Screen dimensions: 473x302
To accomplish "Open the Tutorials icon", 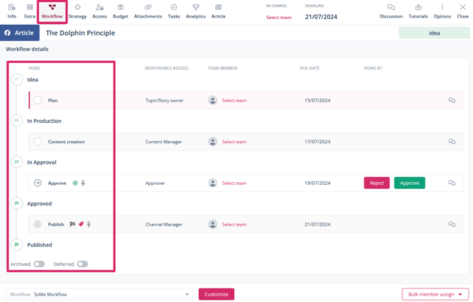I will pyautogui.click(x=418, y=8).
